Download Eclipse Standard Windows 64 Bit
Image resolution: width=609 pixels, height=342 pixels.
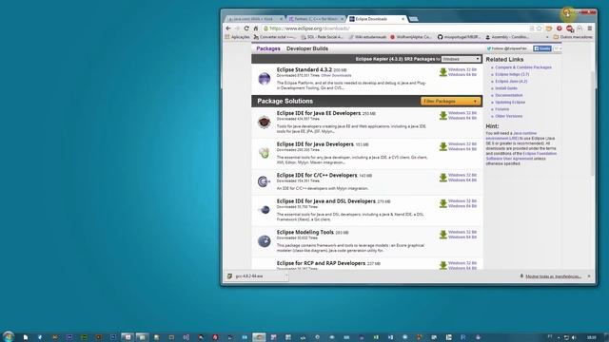click(x=462, y=74)
